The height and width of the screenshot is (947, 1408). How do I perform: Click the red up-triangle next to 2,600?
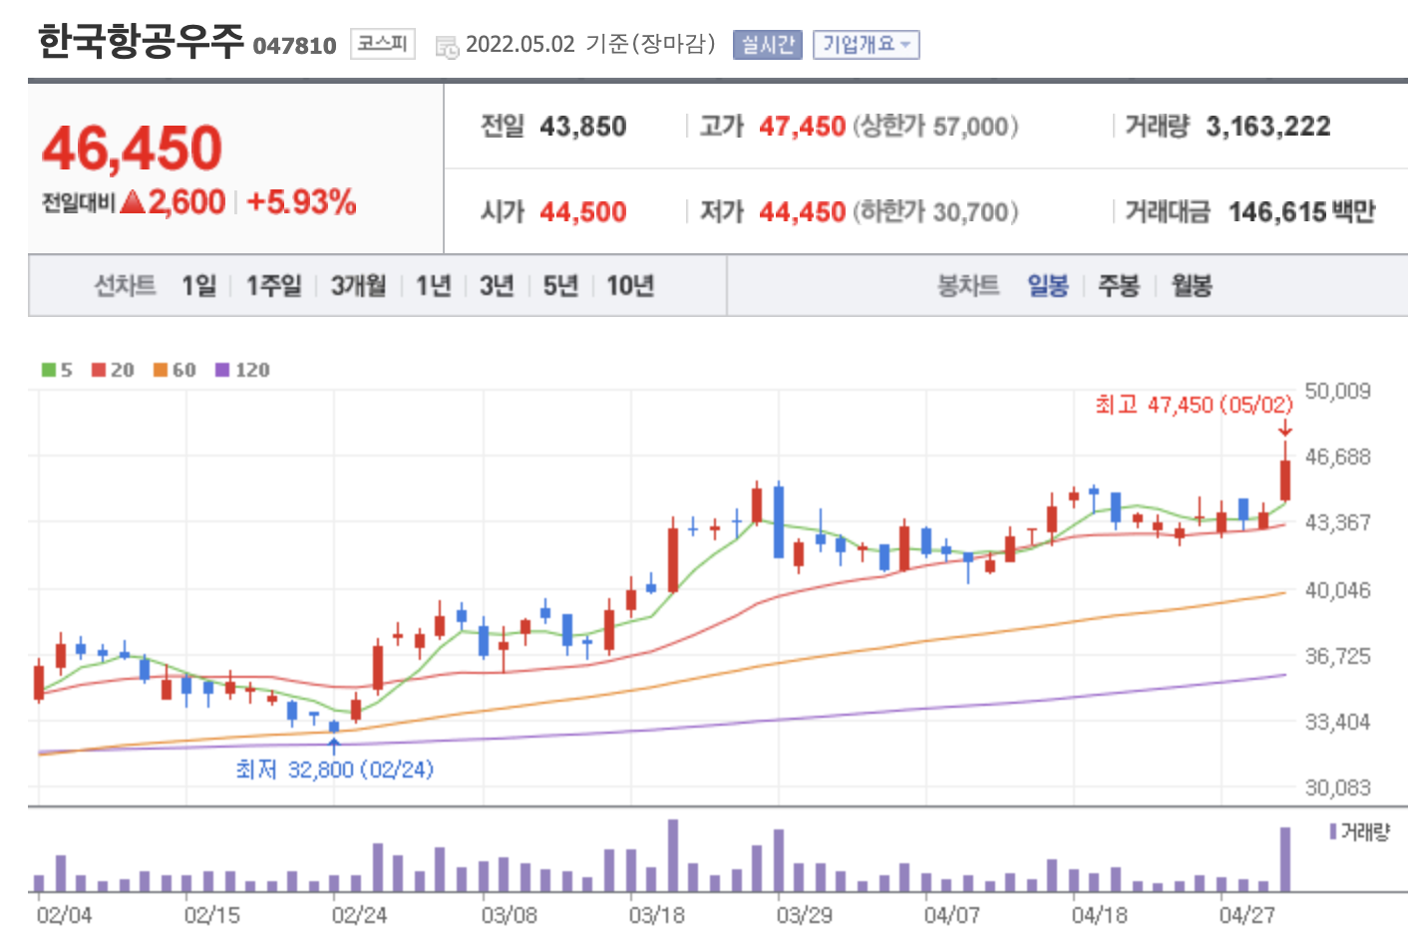[133, 202]
